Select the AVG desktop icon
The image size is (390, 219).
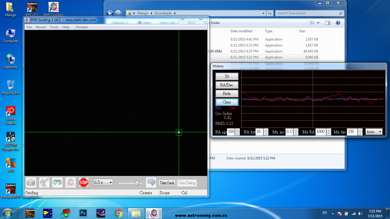(11, 165)
